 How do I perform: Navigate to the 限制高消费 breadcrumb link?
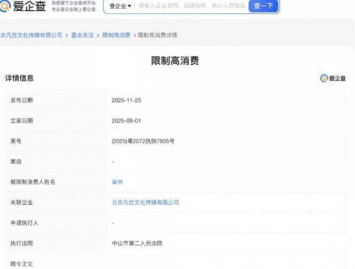point(116,35)
